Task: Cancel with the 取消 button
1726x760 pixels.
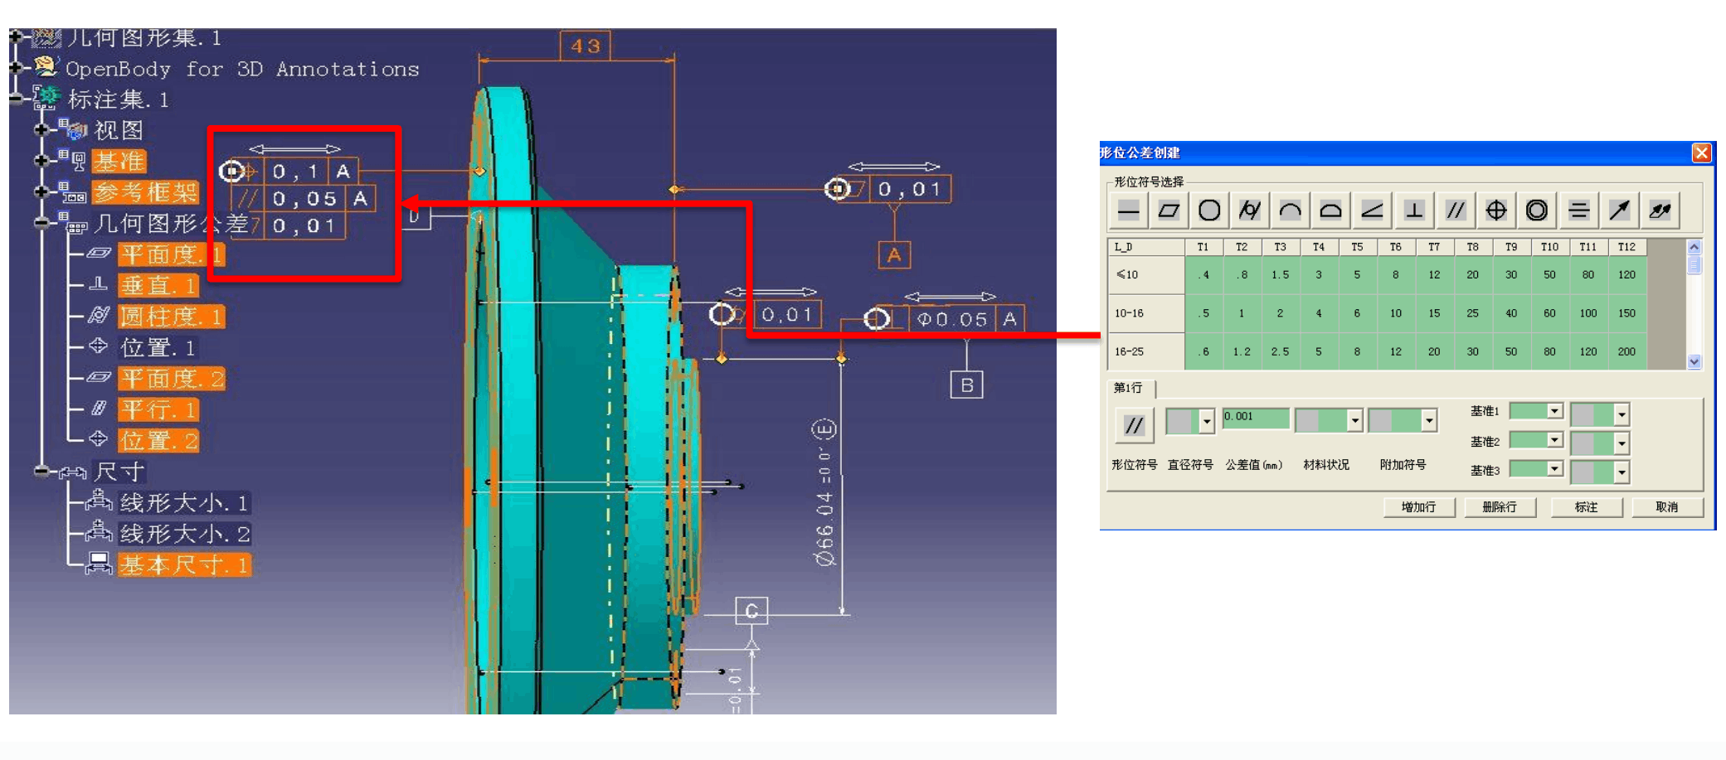Action: point(1667,507)
